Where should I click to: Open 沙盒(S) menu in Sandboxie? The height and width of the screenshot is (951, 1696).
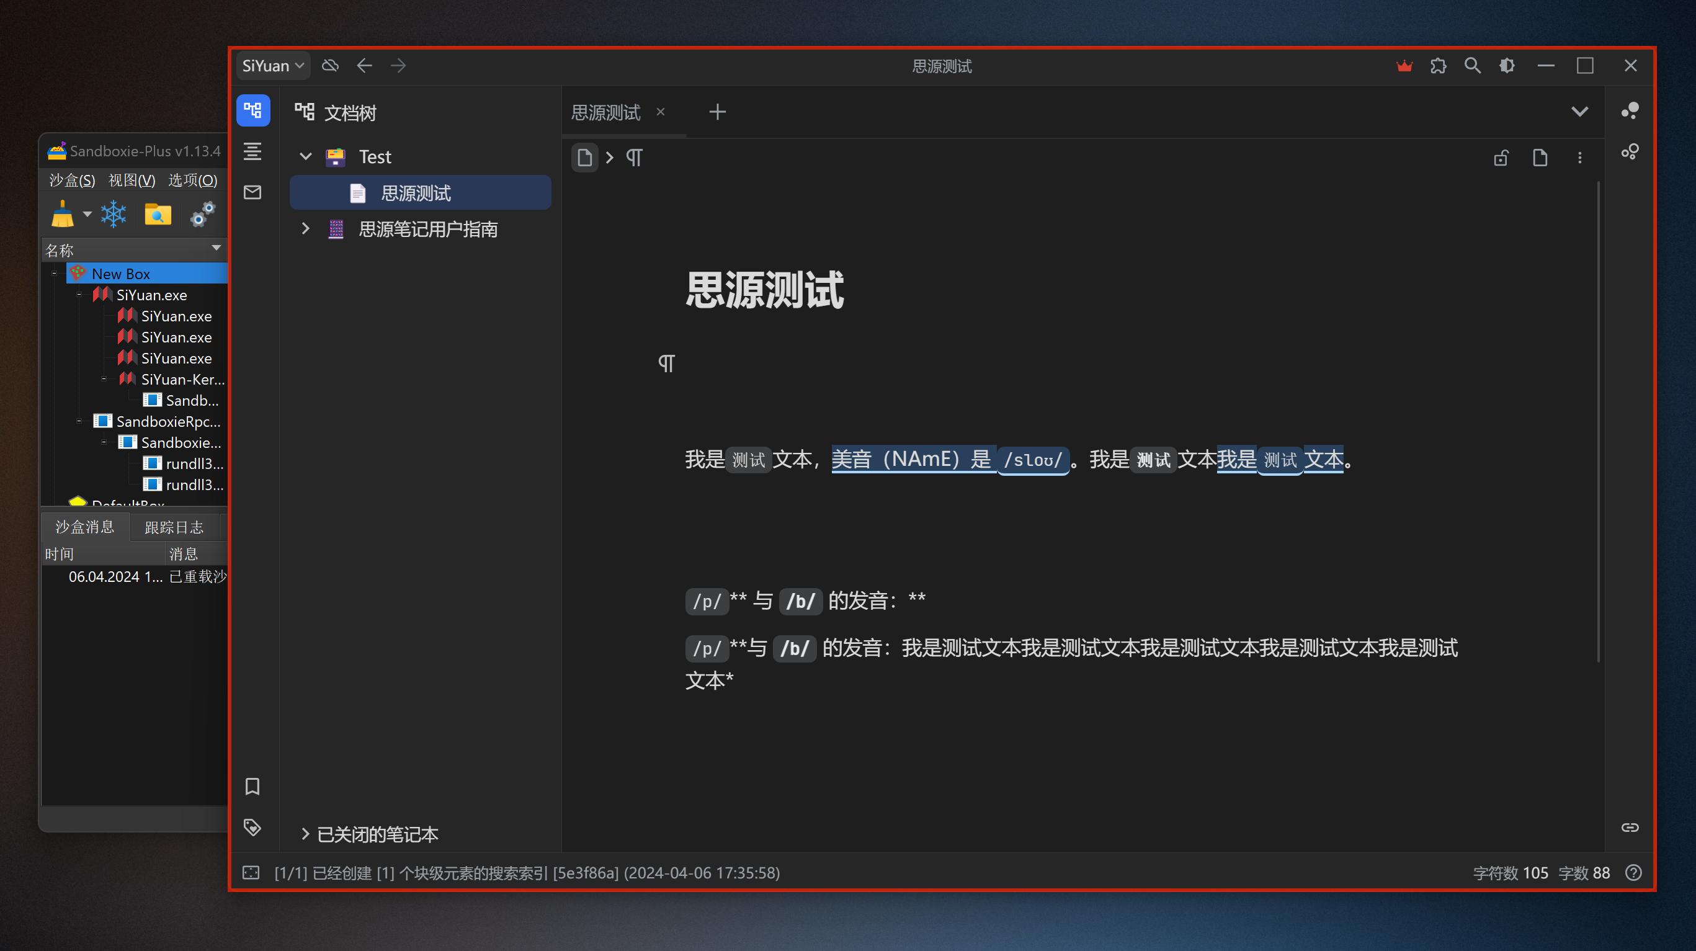pos(72,181)
